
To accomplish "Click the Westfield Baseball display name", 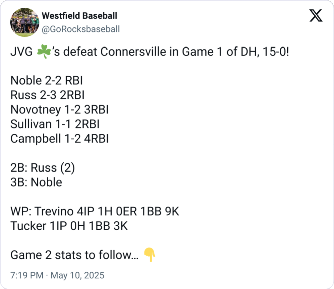I will coord(79,16).
